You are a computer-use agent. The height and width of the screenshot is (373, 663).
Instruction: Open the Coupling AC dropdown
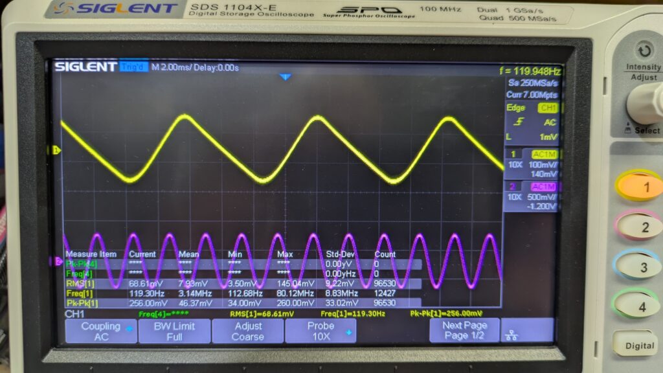(x=101, y=331)
